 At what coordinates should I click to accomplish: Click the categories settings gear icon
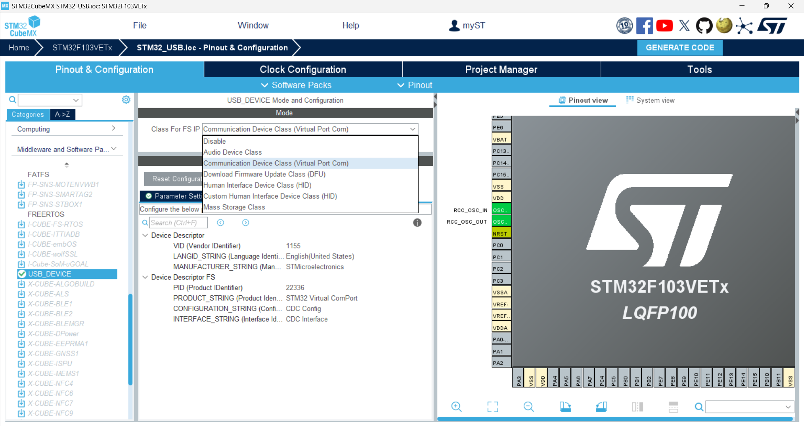pyautogui.click(x=126, y=100)
